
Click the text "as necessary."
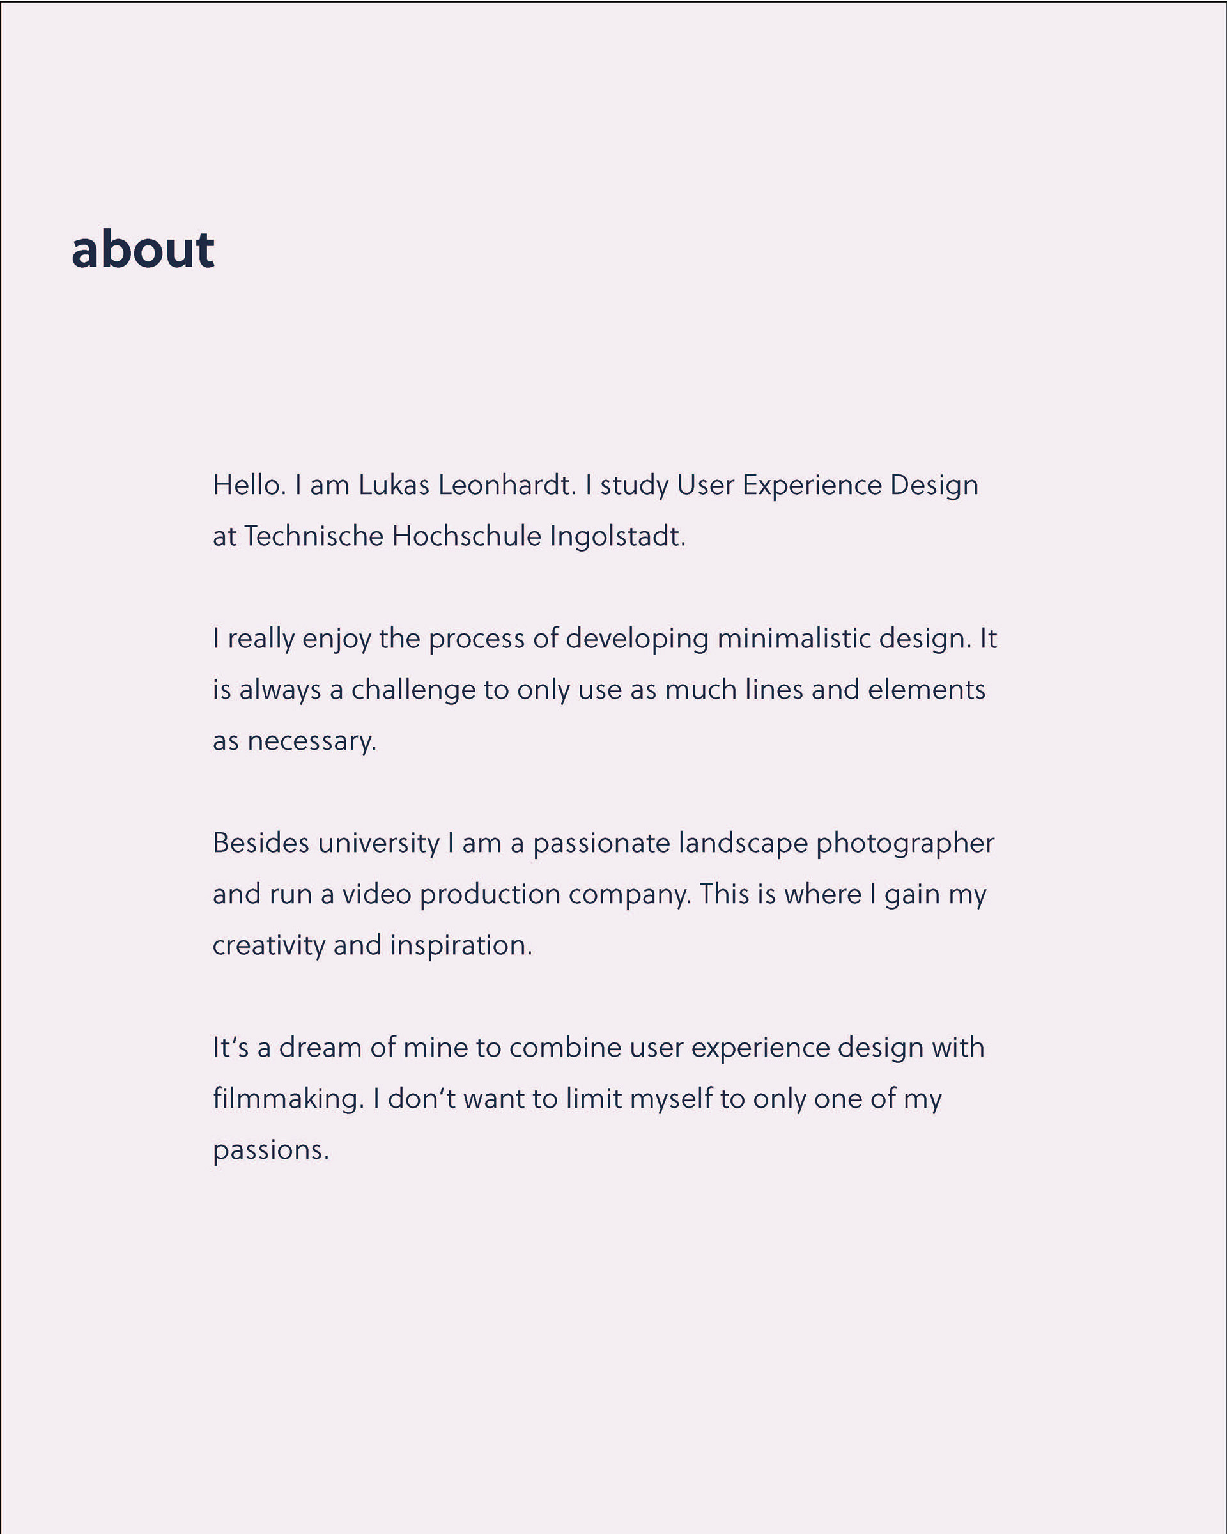[x=295, y=741]
